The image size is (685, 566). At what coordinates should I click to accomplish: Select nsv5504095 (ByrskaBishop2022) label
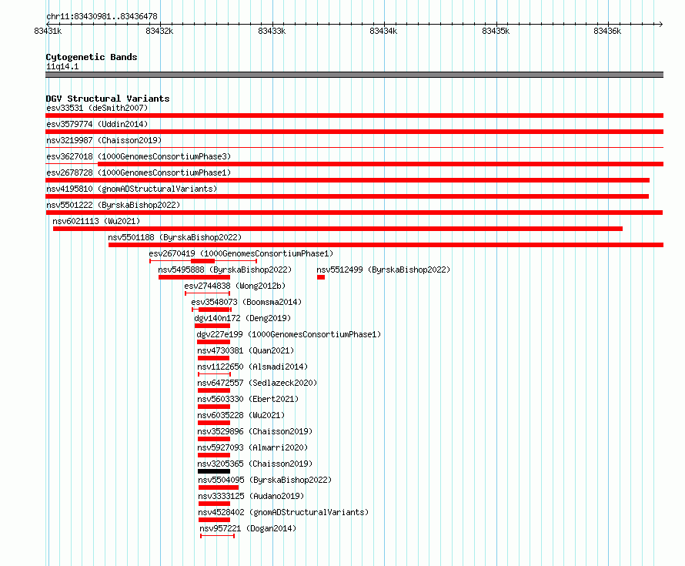[x=265, y=480]
